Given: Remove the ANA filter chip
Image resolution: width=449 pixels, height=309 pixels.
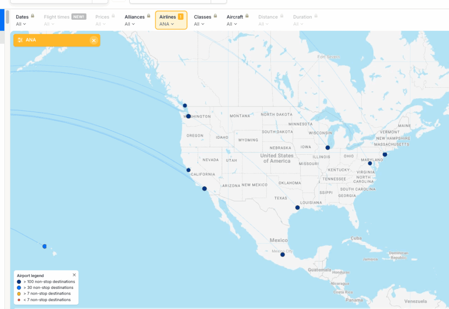Looking at the screenshot, I should [x=93, y=40].
